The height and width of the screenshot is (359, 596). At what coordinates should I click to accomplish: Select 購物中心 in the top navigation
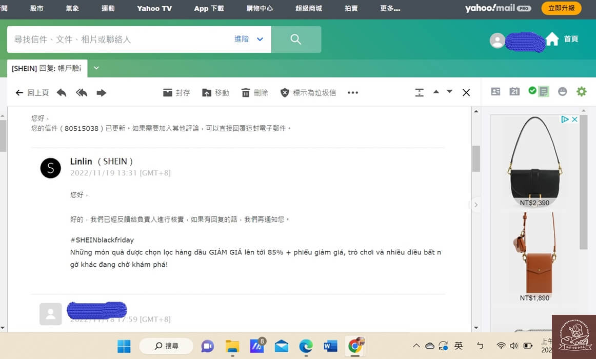260,9
